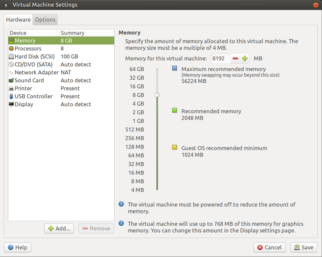Click the 4 MB slider label

point(138,190)
